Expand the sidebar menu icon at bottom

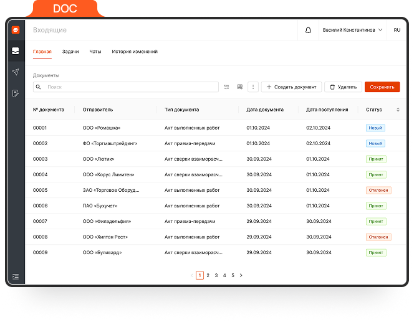(16, 277)
